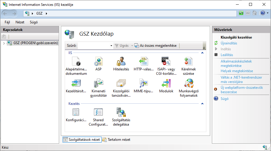Open the Súgó menu
The width and height of the screenshot is (271, 151).
(34, 22)
